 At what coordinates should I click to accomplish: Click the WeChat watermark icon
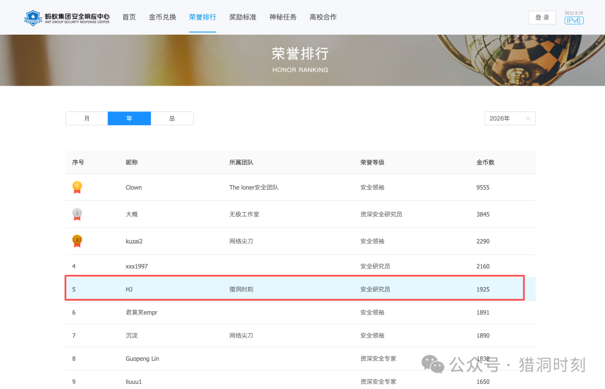click(432, 364)
